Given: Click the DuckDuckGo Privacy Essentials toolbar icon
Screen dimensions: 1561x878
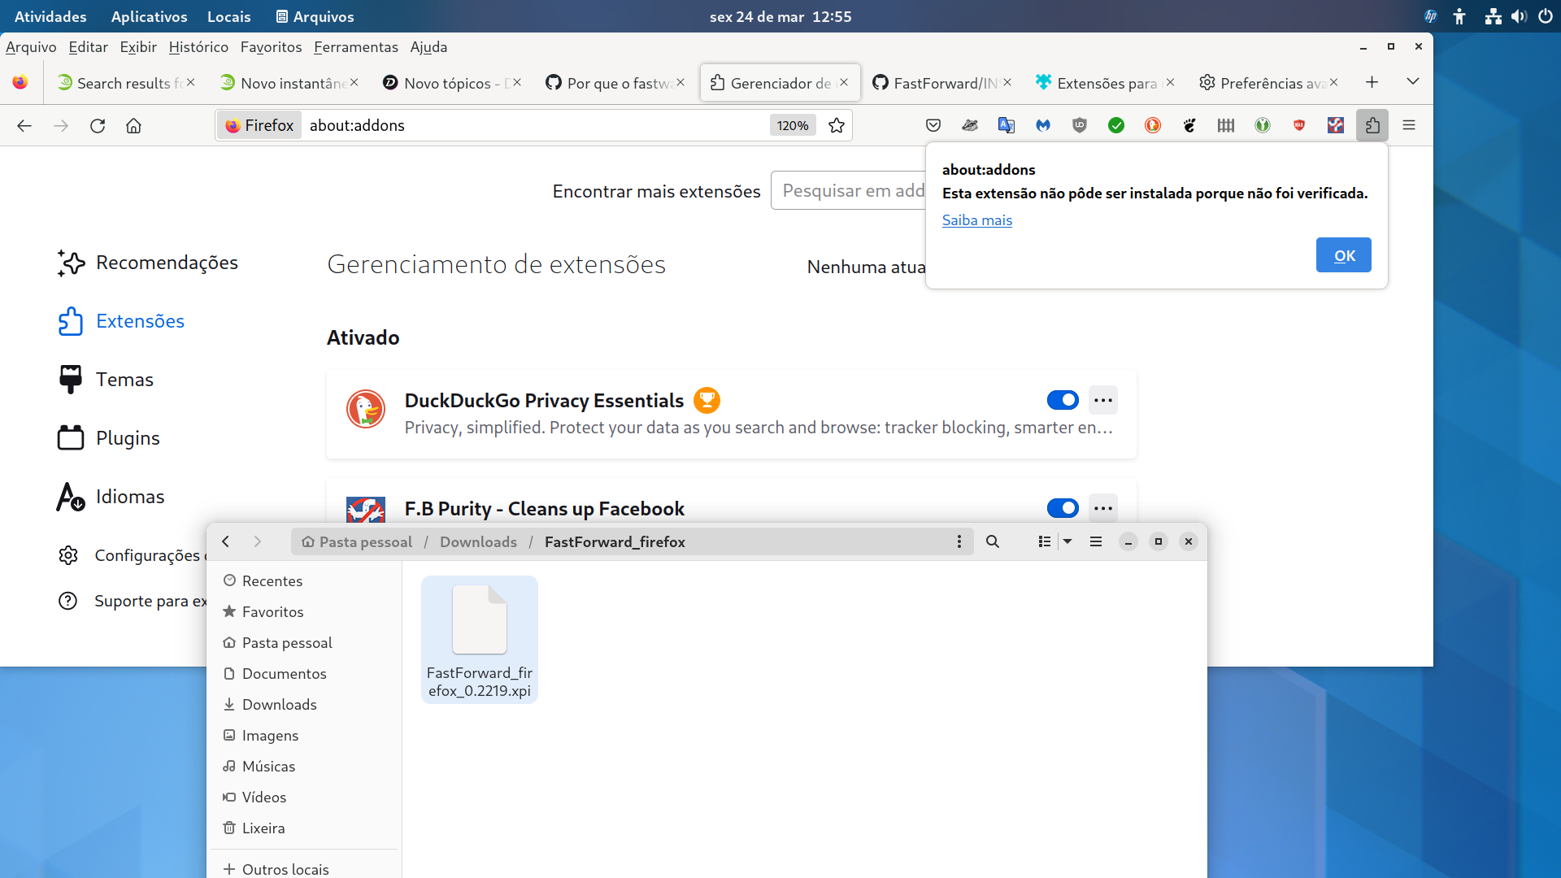Looking at the screenshot, I should click(1153, 125).
